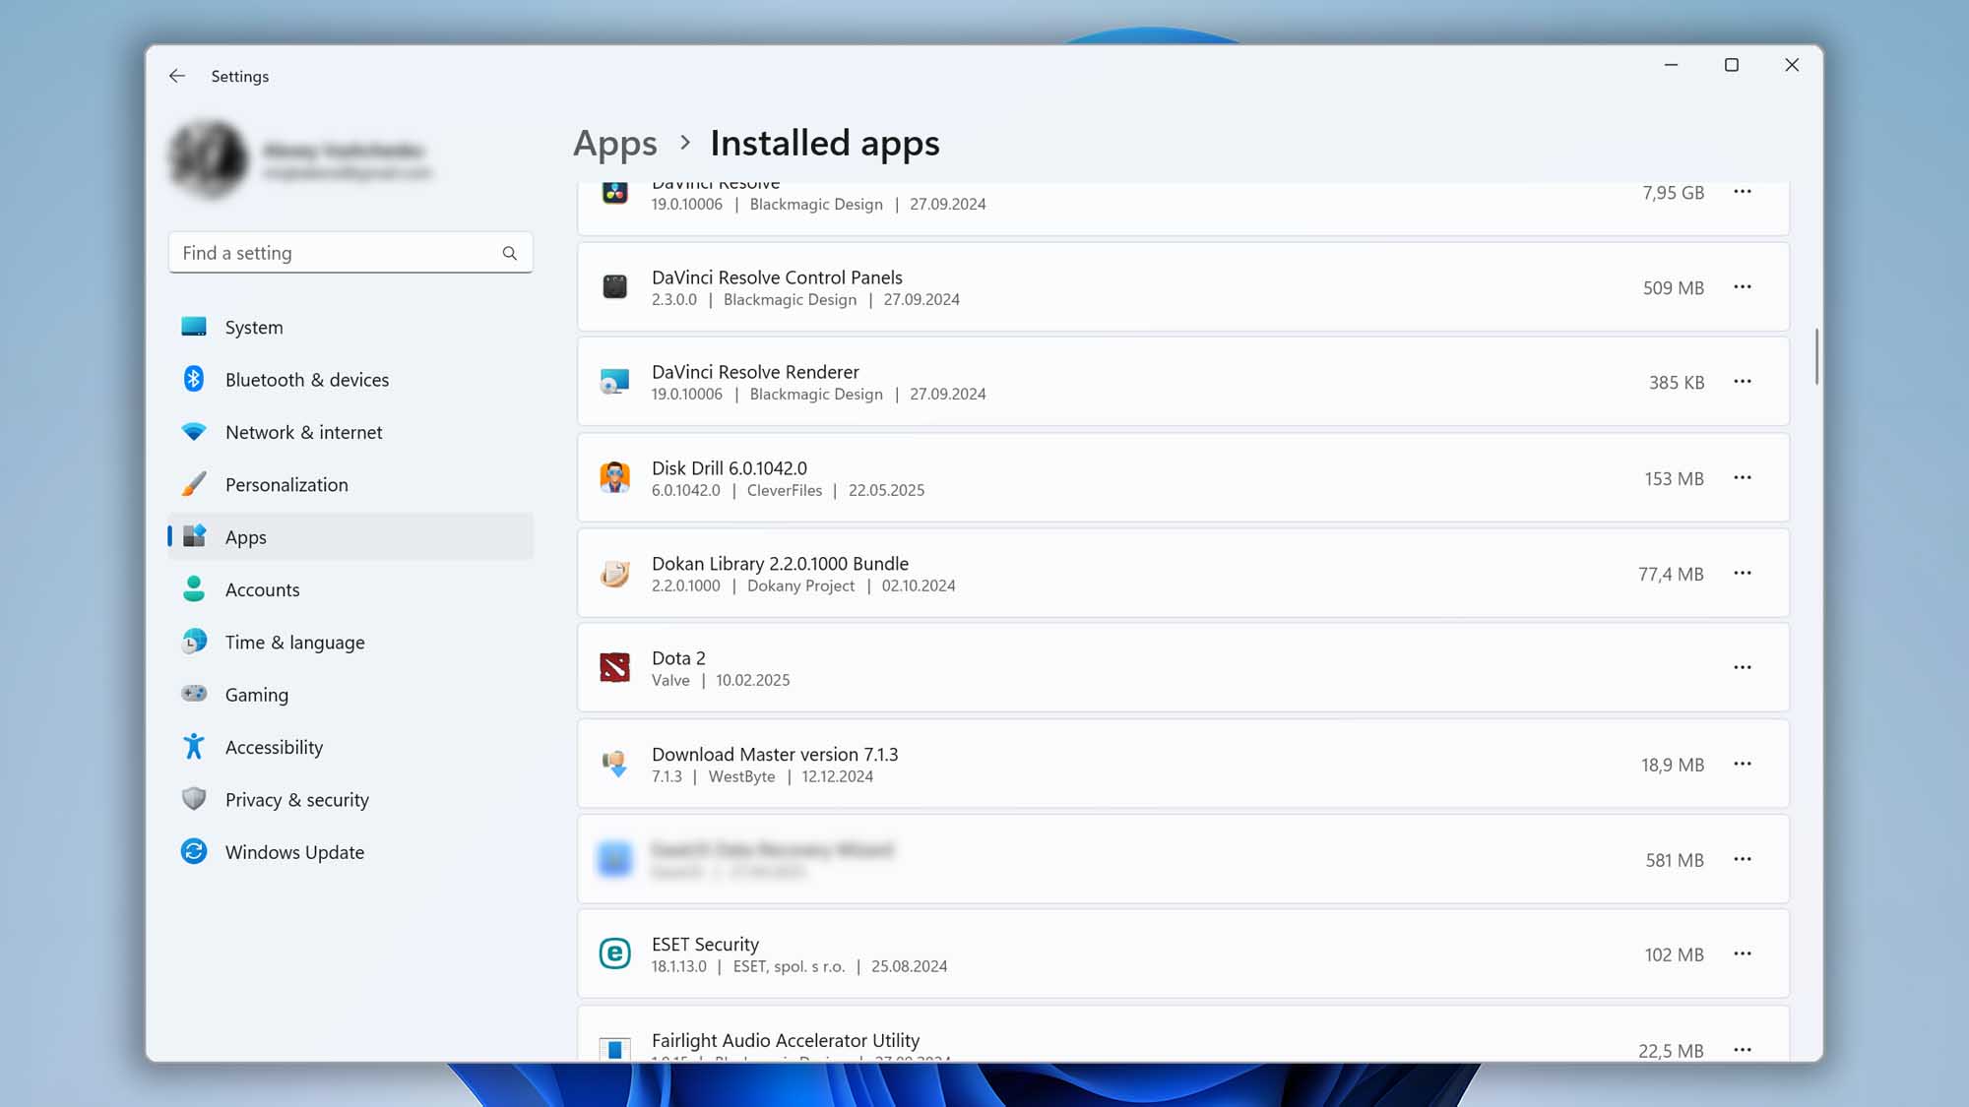Focus the Find a setting search box

pos(350,253)
